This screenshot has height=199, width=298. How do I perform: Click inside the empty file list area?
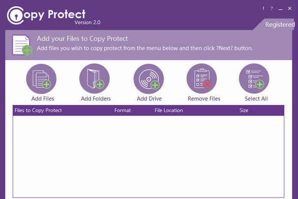pos(149,156)
